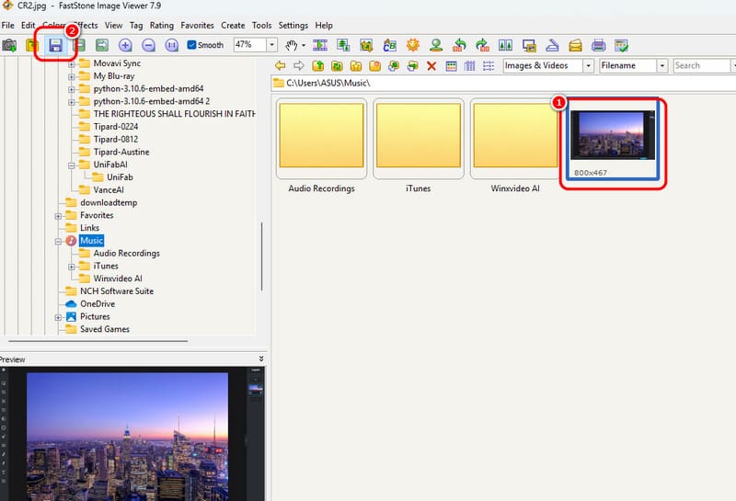Image resolution: width=736 pixels, height=501 pixels.
Task: Click the Zoom In plus icon
Action: 125,45
